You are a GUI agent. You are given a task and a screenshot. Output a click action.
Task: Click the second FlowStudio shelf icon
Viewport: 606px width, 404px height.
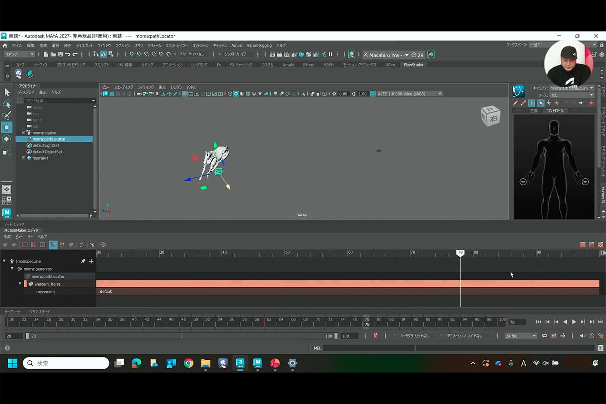point(30,74)
